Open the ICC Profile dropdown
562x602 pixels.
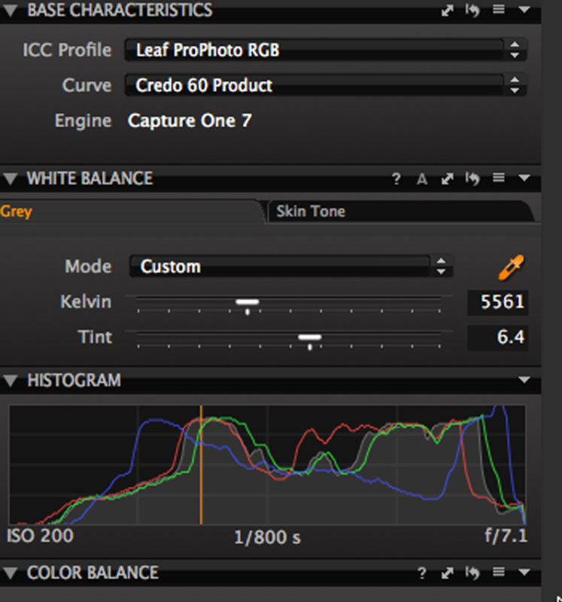coord(325,50)
